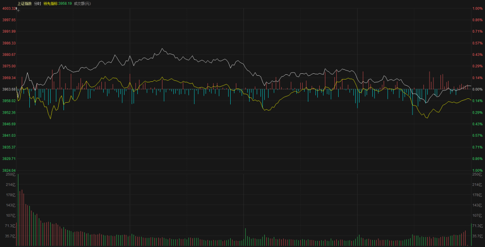Click the small plus icon at chart corner
Image resolution: width=485 pixels, height=247 pixels.
click(18, 9)
